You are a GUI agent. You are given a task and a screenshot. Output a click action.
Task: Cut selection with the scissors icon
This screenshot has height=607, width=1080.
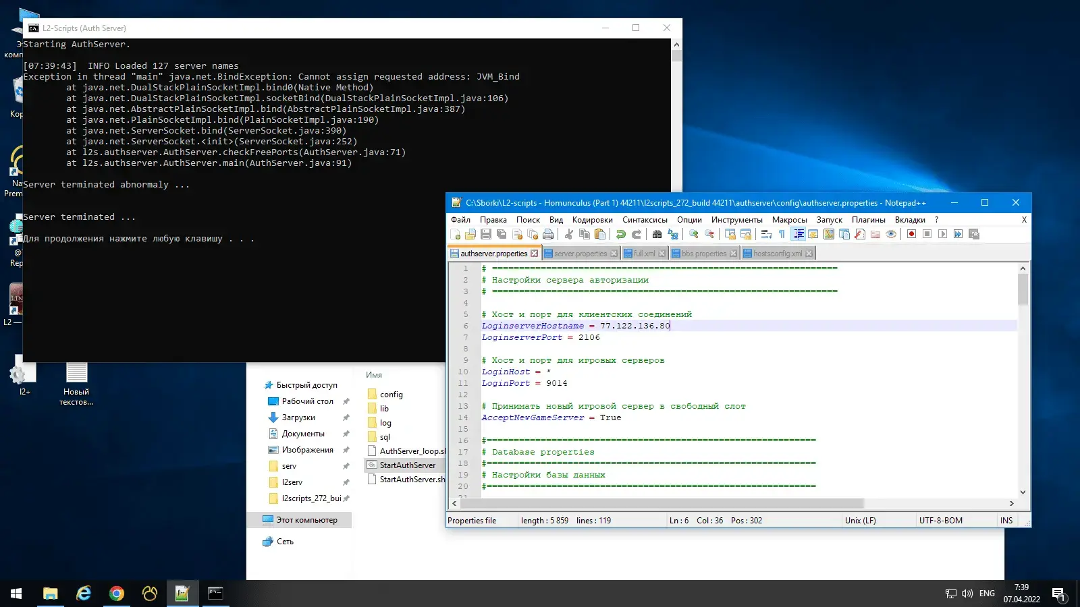569,234
